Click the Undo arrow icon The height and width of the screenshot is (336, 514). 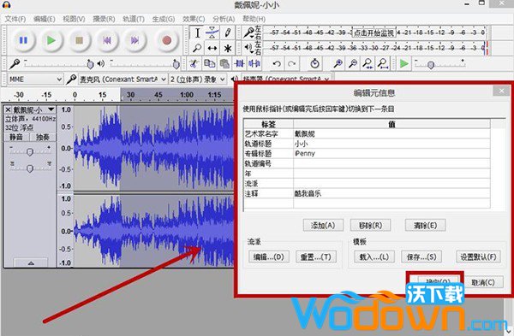click(277, 63)
